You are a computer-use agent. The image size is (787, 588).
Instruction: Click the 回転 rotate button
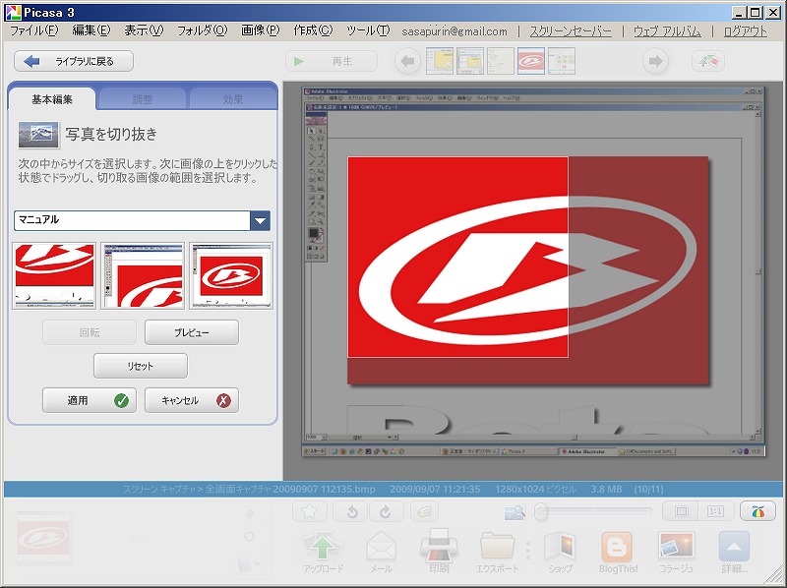click(x=90, y=332)
